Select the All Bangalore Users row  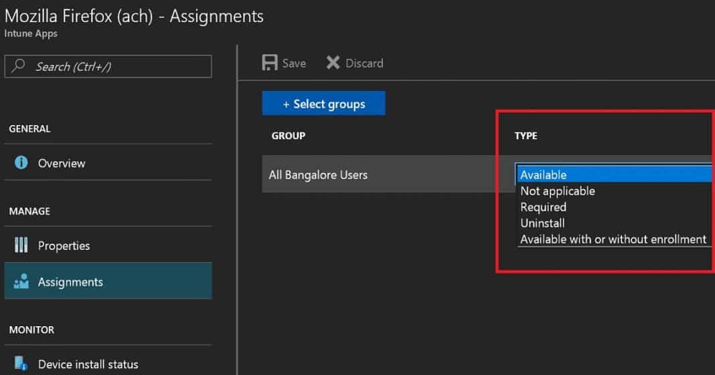(388, 174)
